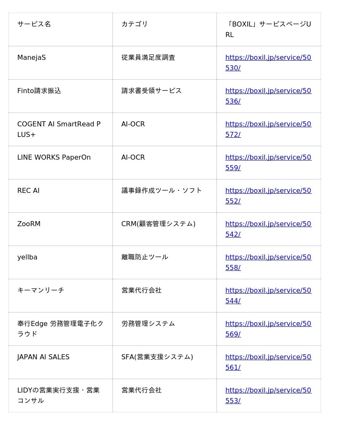The image size is (337, 425).
Task: Open the Finto請求振込 service page link
Action: [x=268, y=91]
